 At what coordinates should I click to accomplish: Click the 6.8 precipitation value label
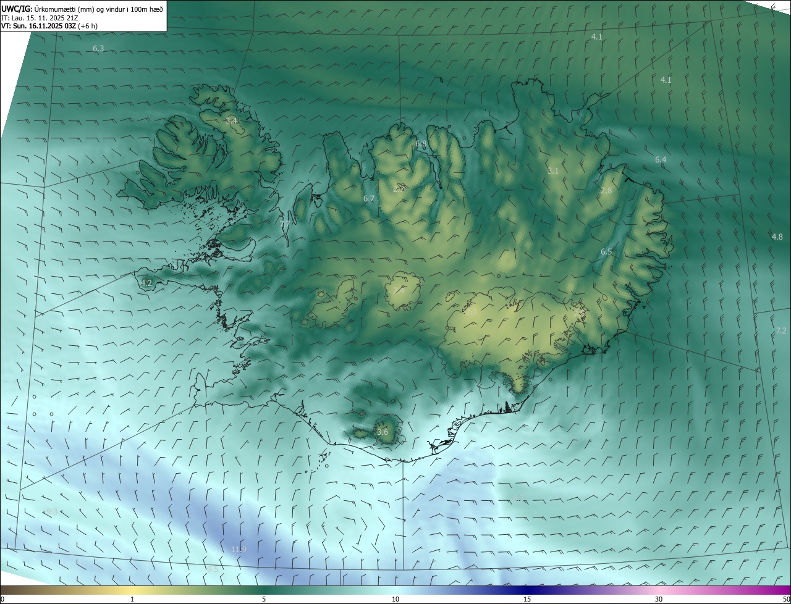pos(421,144)
